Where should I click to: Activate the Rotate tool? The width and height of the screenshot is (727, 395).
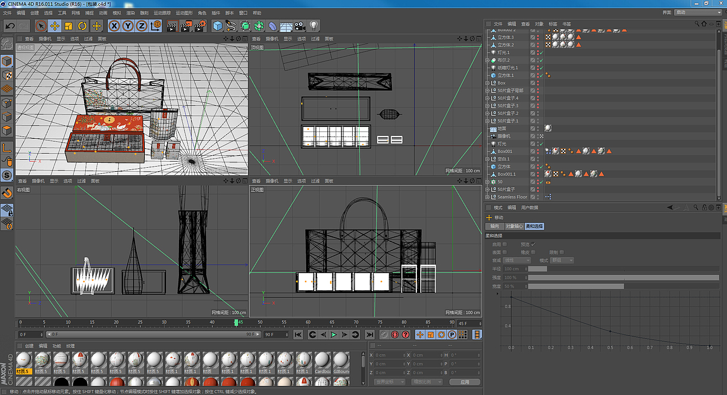pos(82,26)
